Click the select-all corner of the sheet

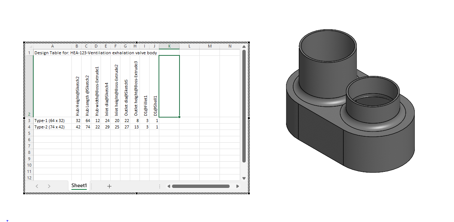click(29, 46)
